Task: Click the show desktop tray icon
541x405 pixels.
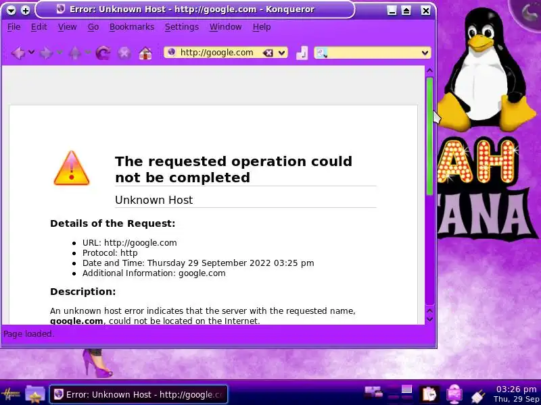Action: (374, 392)
